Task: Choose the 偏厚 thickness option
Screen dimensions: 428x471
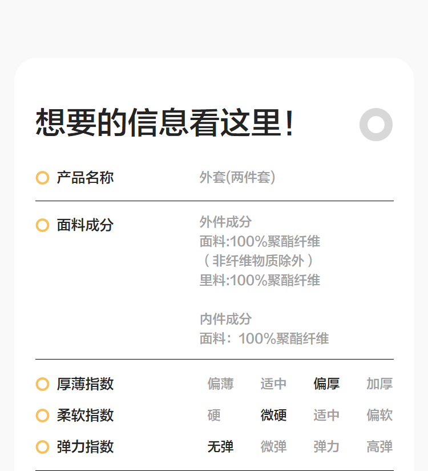Action: (x=326, y=384)
